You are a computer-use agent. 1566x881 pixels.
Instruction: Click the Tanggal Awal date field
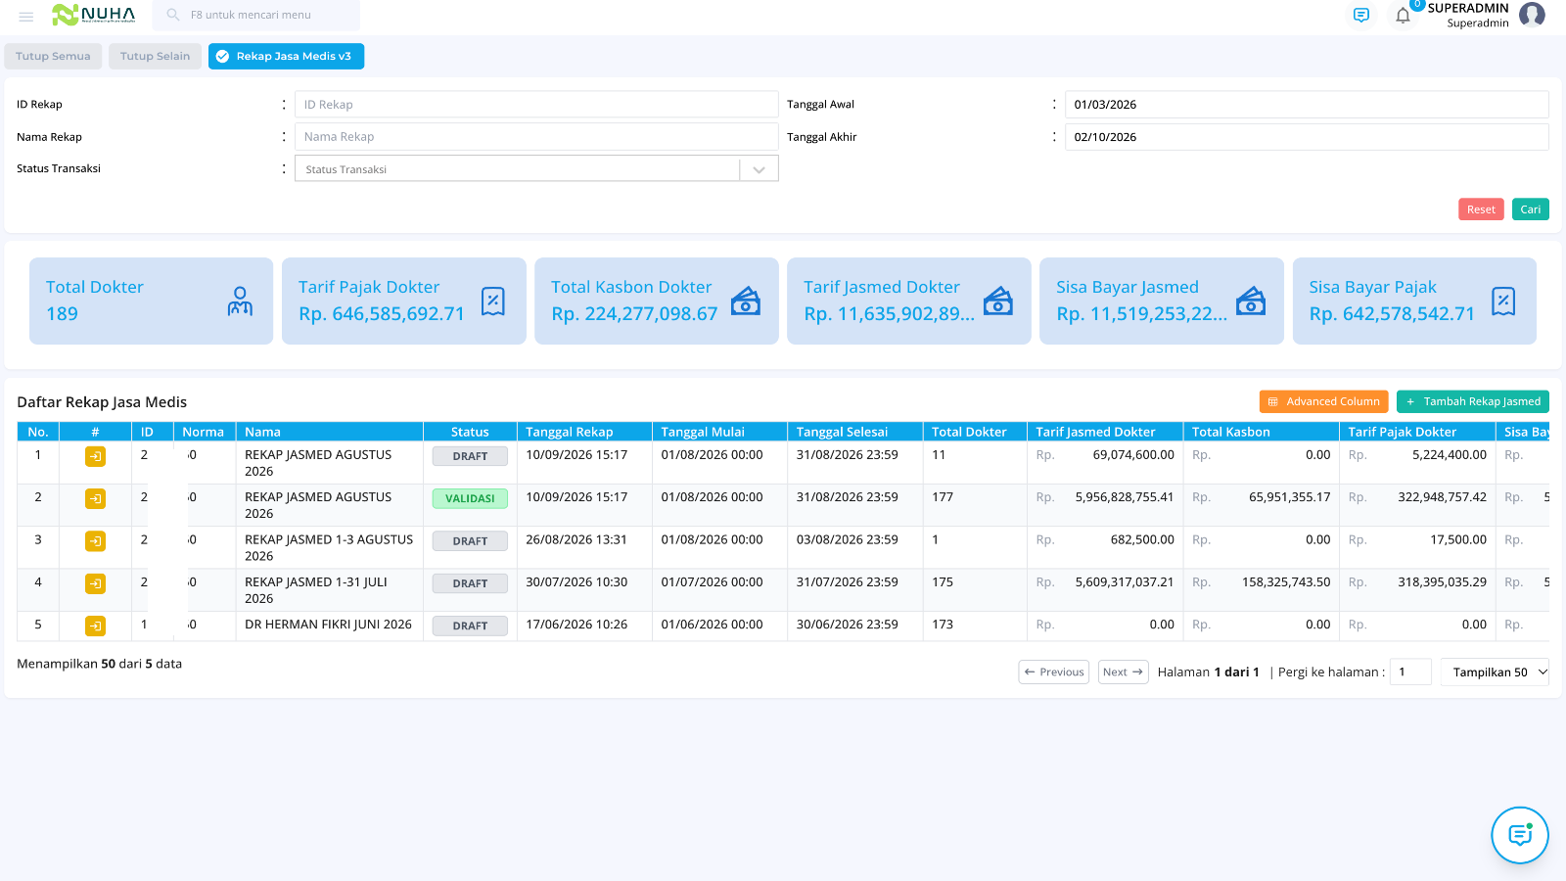pos(1307,105)
